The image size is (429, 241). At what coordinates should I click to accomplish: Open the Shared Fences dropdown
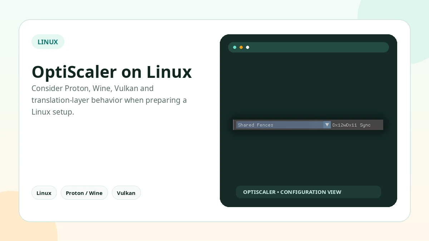[x=283, y=125]
